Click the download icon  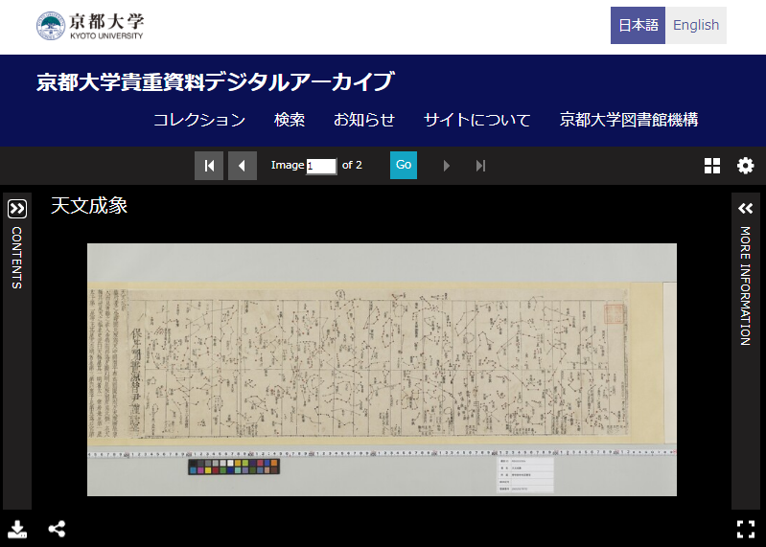pos(17,529)
